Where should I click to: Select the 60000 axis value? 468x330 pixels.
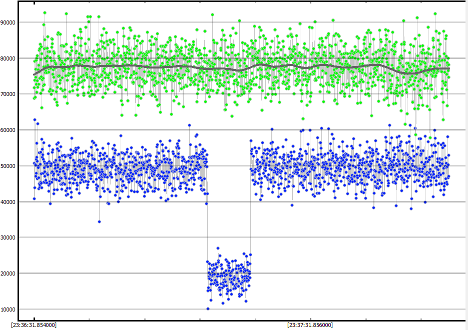8,130
